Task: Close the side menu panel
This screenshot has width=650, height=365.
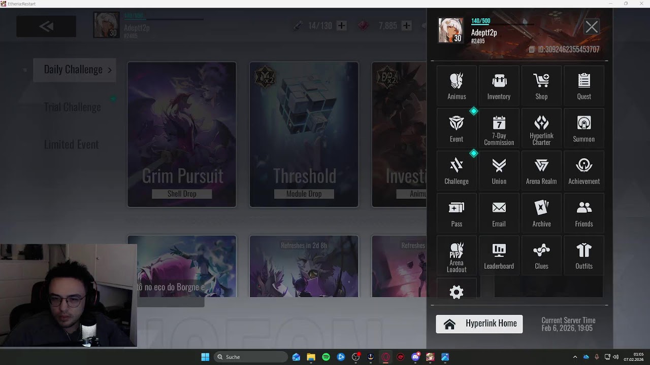Action: pos(592,27)
